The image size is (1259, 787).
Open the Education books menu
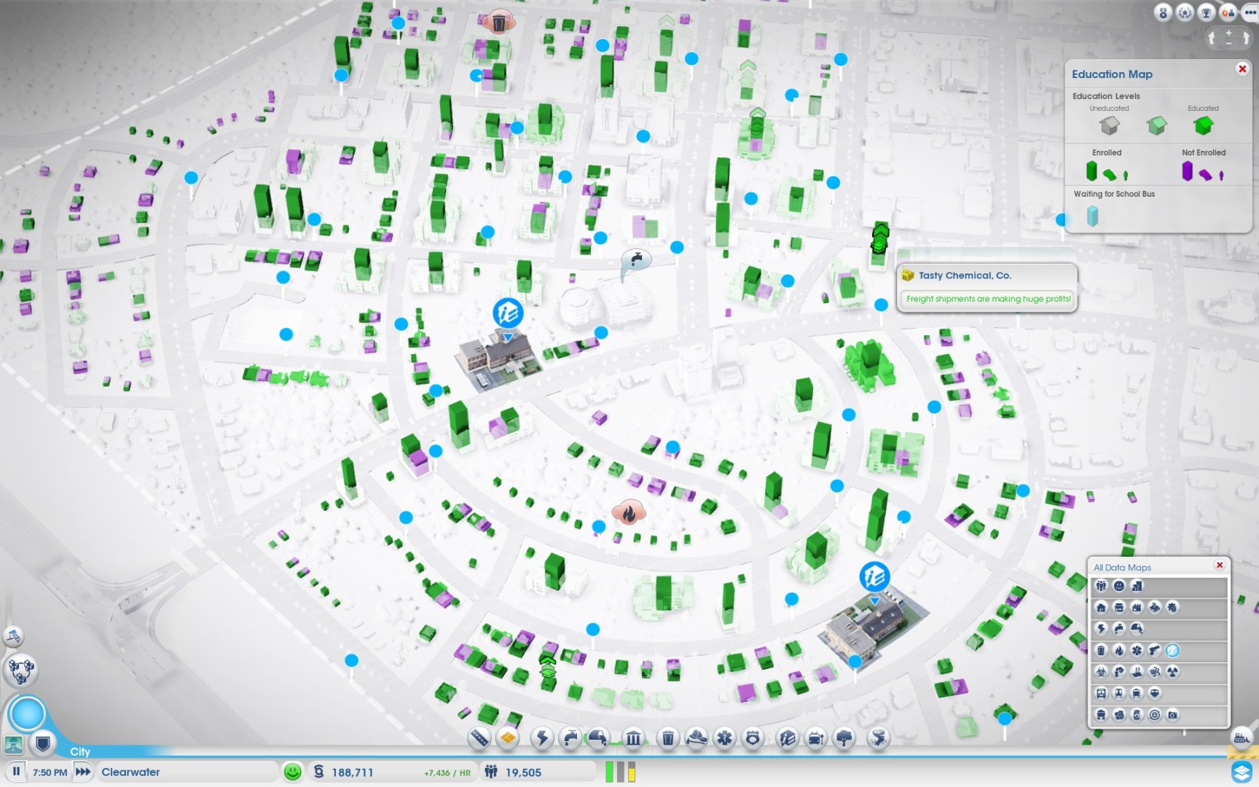coord(787,738)
